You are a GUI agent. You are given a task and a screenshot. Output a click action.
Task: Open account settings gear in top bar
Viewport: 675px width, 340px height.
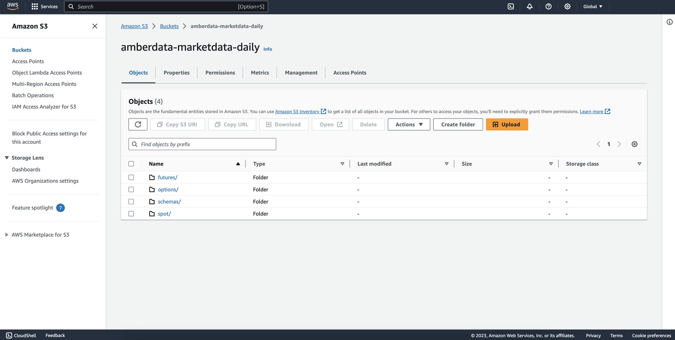(567, 6)
